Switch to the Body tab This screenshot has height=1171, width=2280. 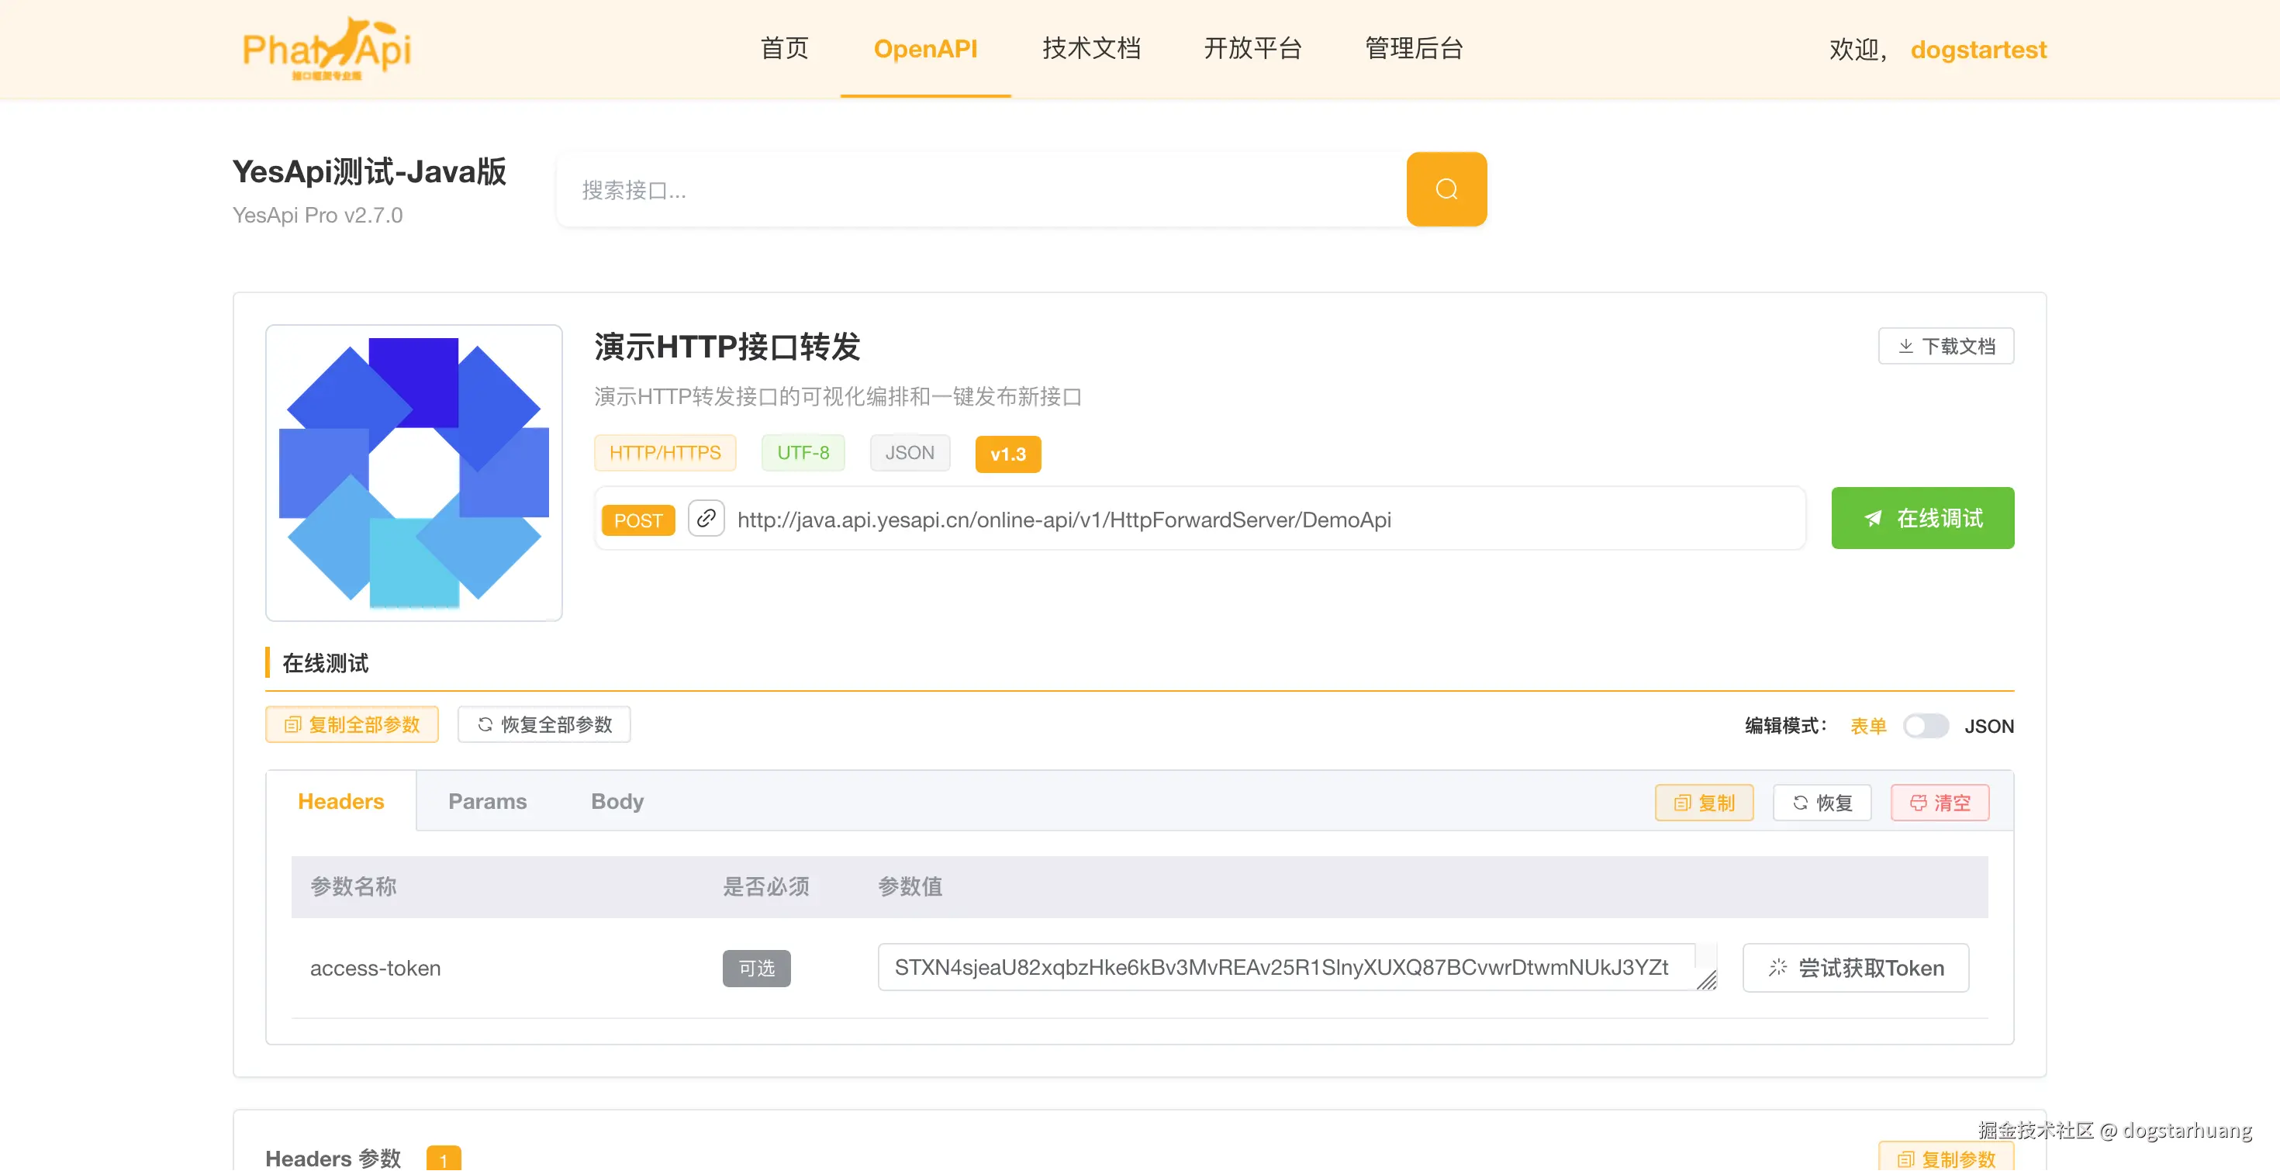[617, 801]
